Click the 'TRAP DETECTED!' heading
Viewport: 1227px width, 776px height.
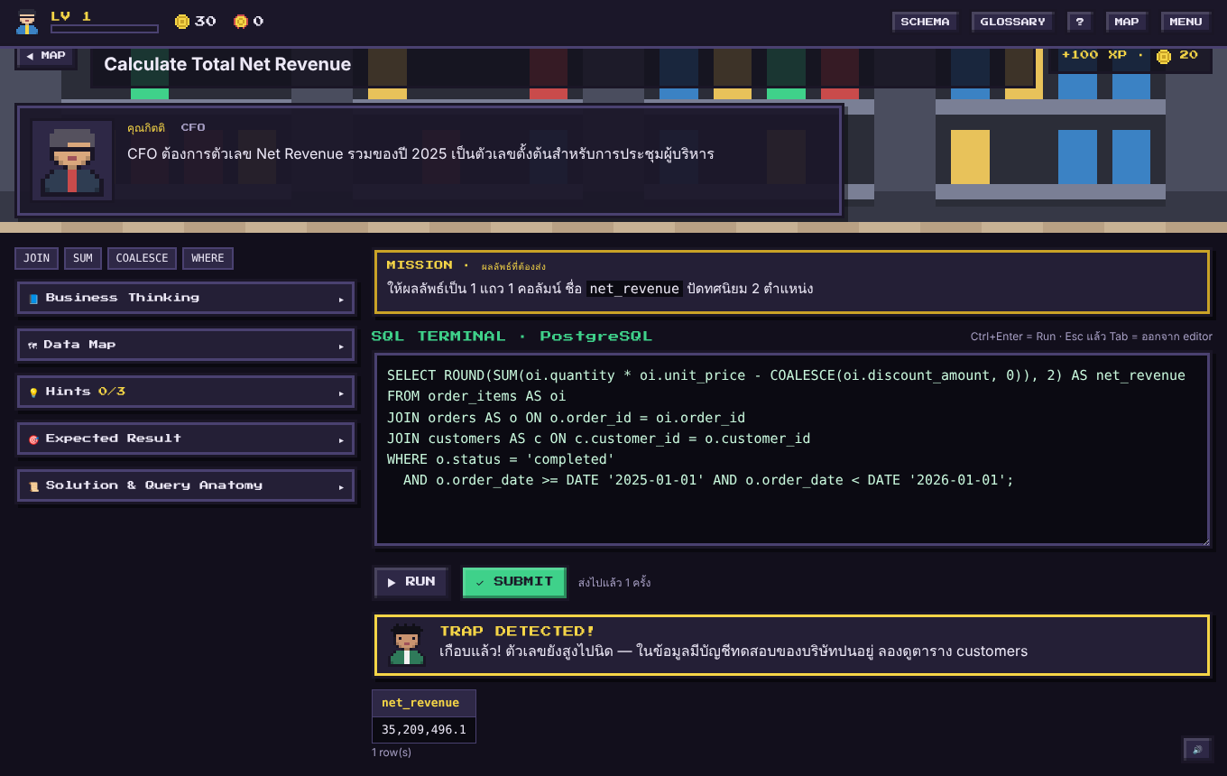point(518,632)
